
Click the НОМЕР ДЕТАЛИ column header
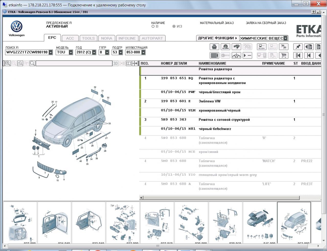[x=174, y=63]
